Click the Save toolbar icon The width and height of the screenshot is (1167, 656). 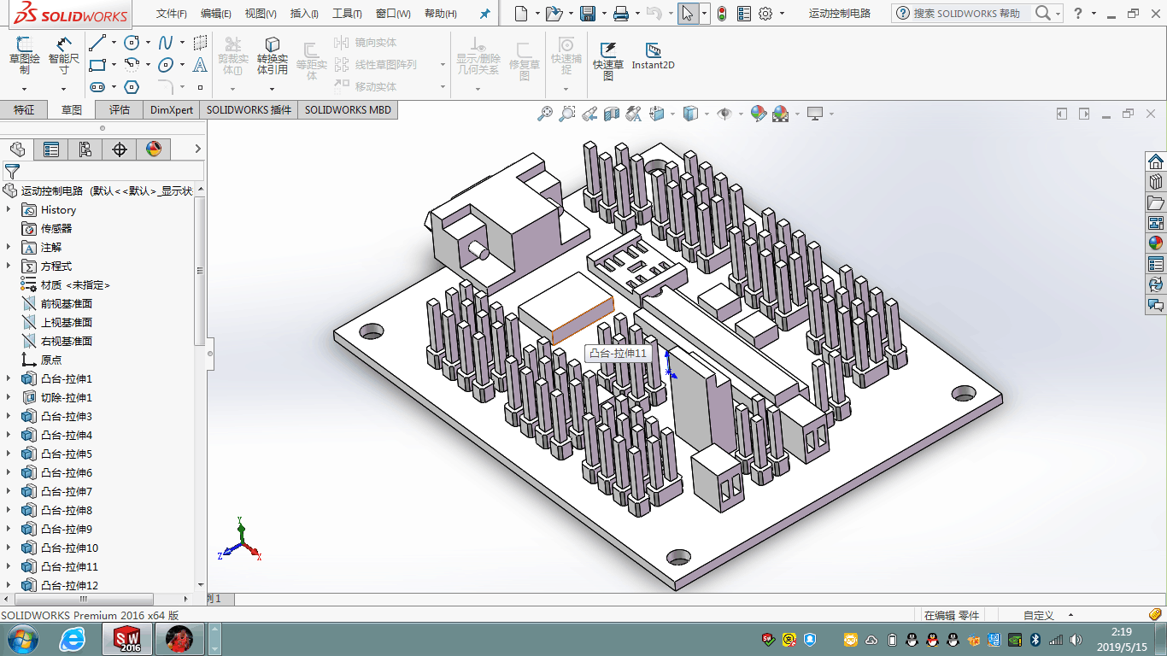[x=588, y=14]
